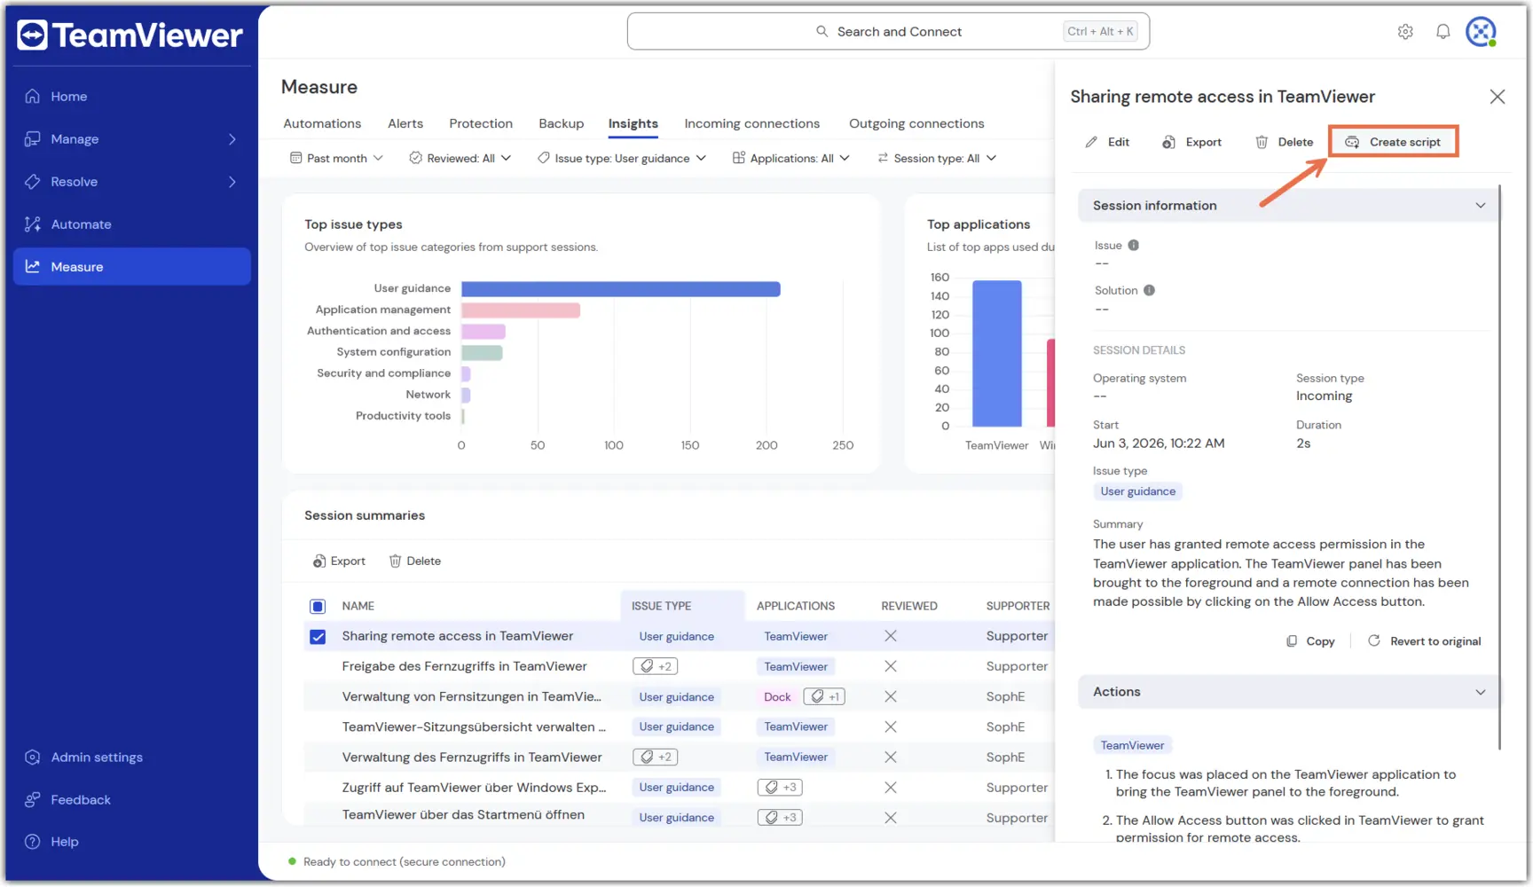
Task: Click the +2 applications tag in Freigabe row
Action: click(656, 666)
